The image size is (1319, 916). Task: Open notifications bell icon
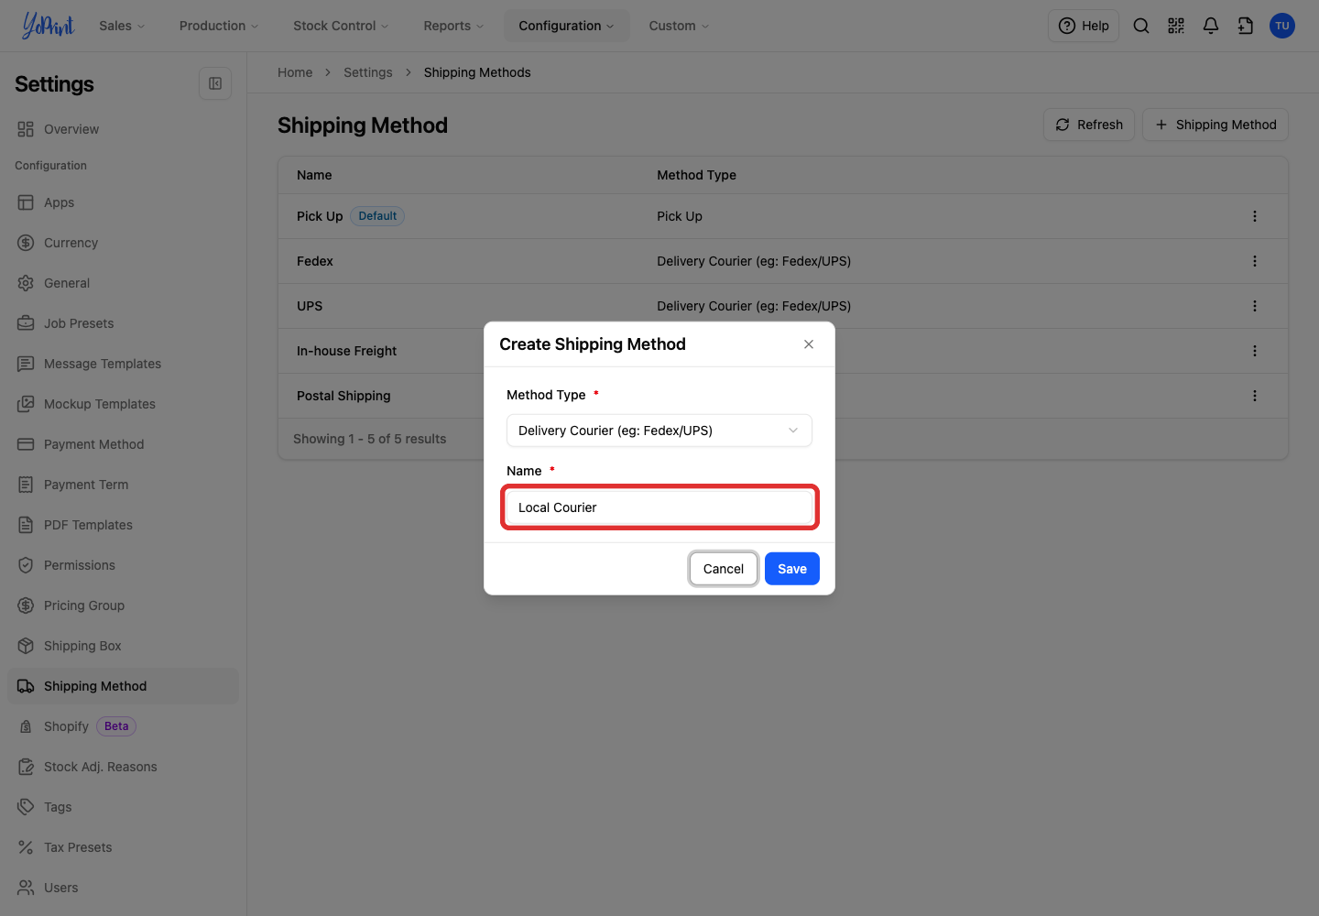(1211, 26)
